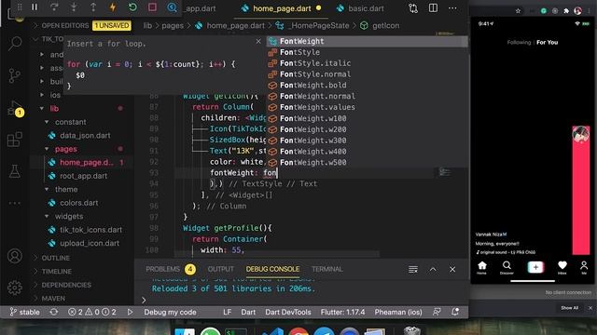Screen dimensions: 597x335
Task: Switch to the home_page.dart editor tab
Action: click(x=282, y=8)
